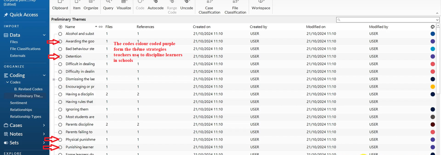Open the Notes section icon

point(6,134)
